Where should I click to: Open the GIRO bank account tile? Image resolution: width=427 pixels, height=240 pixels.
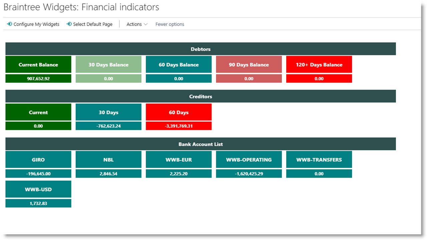click(38, 159)
